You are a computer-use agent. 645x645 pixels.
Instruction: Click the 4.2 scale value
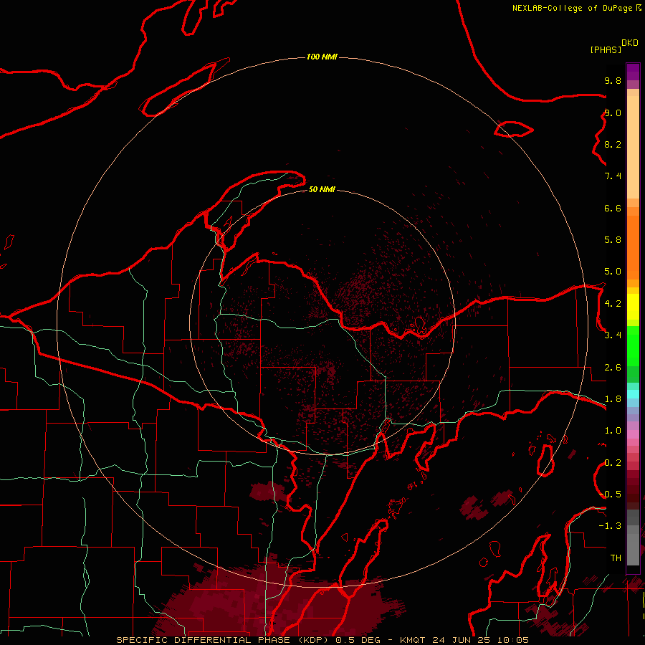[613, 303]
